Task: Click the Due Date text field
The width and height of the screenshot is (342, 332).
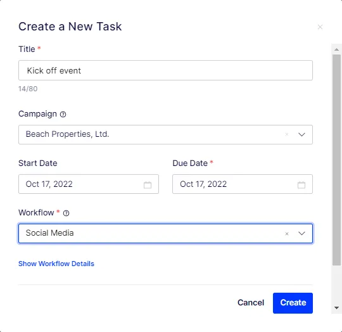Action: tap(243, 184)
